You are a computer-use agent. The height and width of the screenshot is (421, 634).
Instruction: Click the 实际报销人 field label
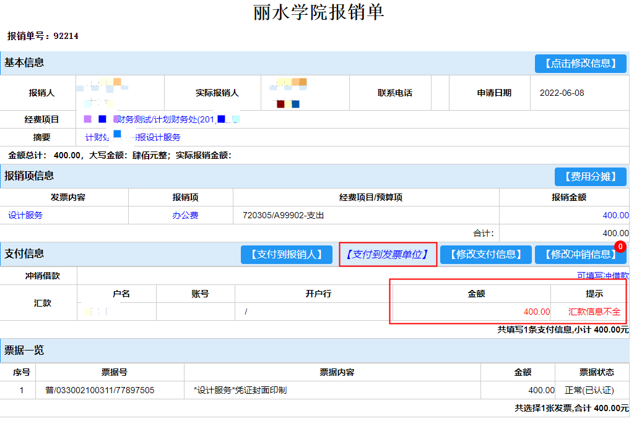[217, 93]
